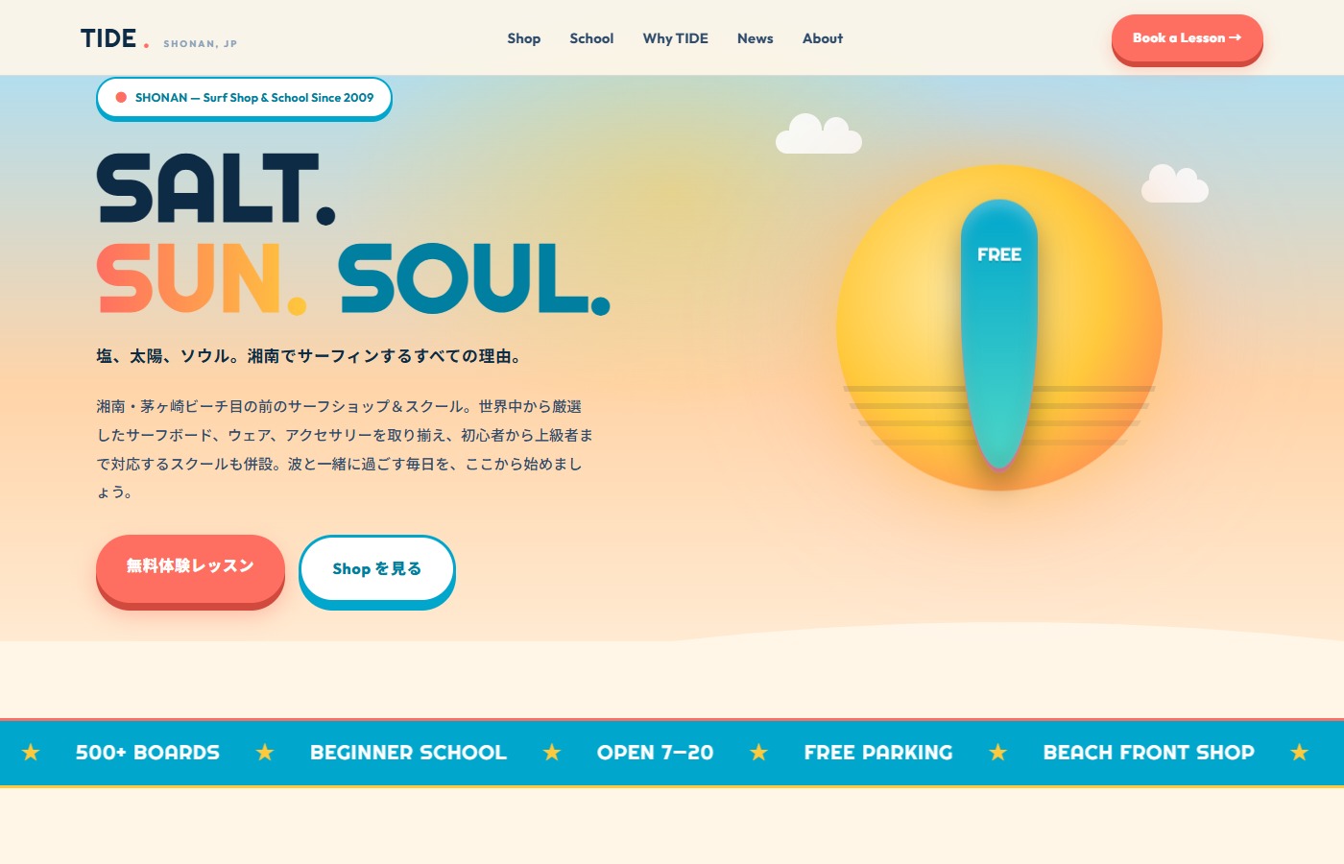Navigate to the About page

(823, 38)
